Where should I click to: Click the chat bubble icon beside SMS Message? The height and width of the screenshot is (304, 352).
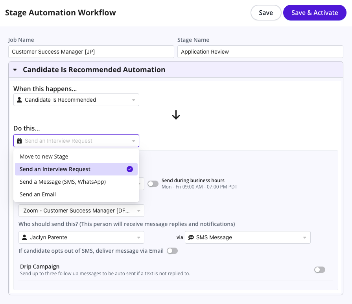[191, 237]
